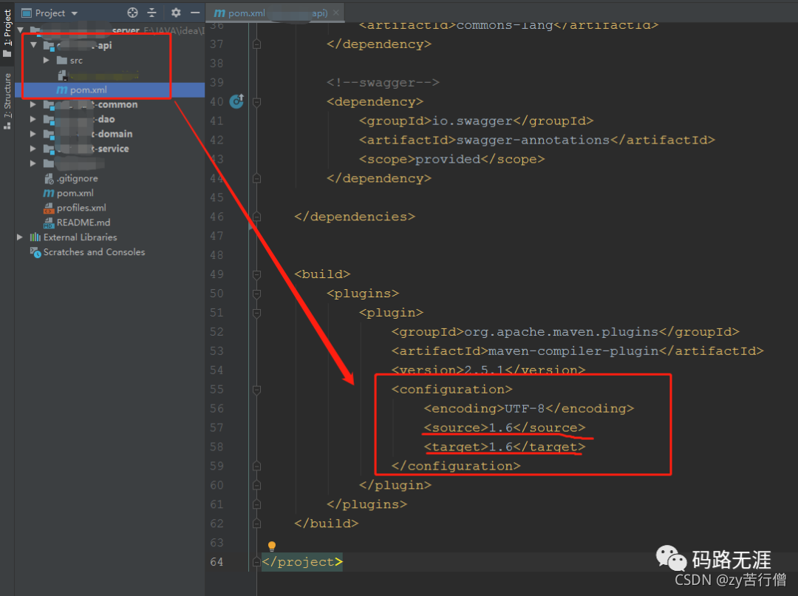This screenshot has width=798, height=596.
Task: Expand the -common module
Action: click(x=33, y=104)
